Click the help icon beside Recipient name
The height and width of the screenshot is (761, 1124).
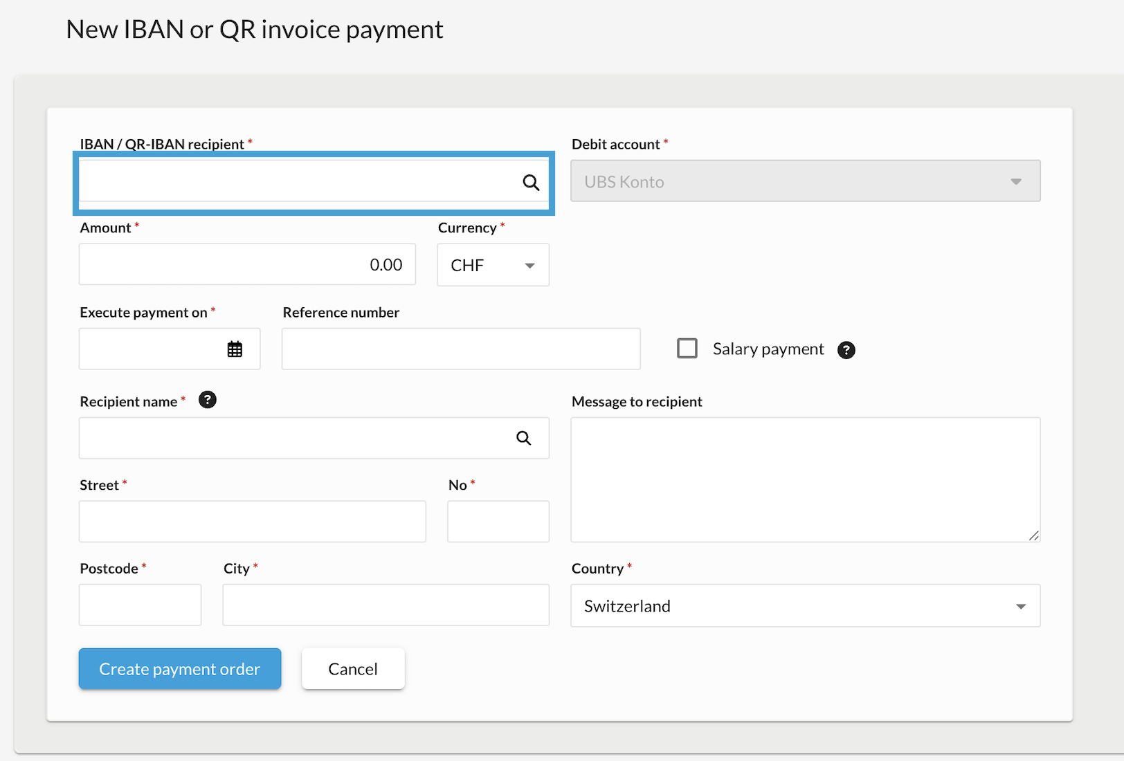coord(207,399)
